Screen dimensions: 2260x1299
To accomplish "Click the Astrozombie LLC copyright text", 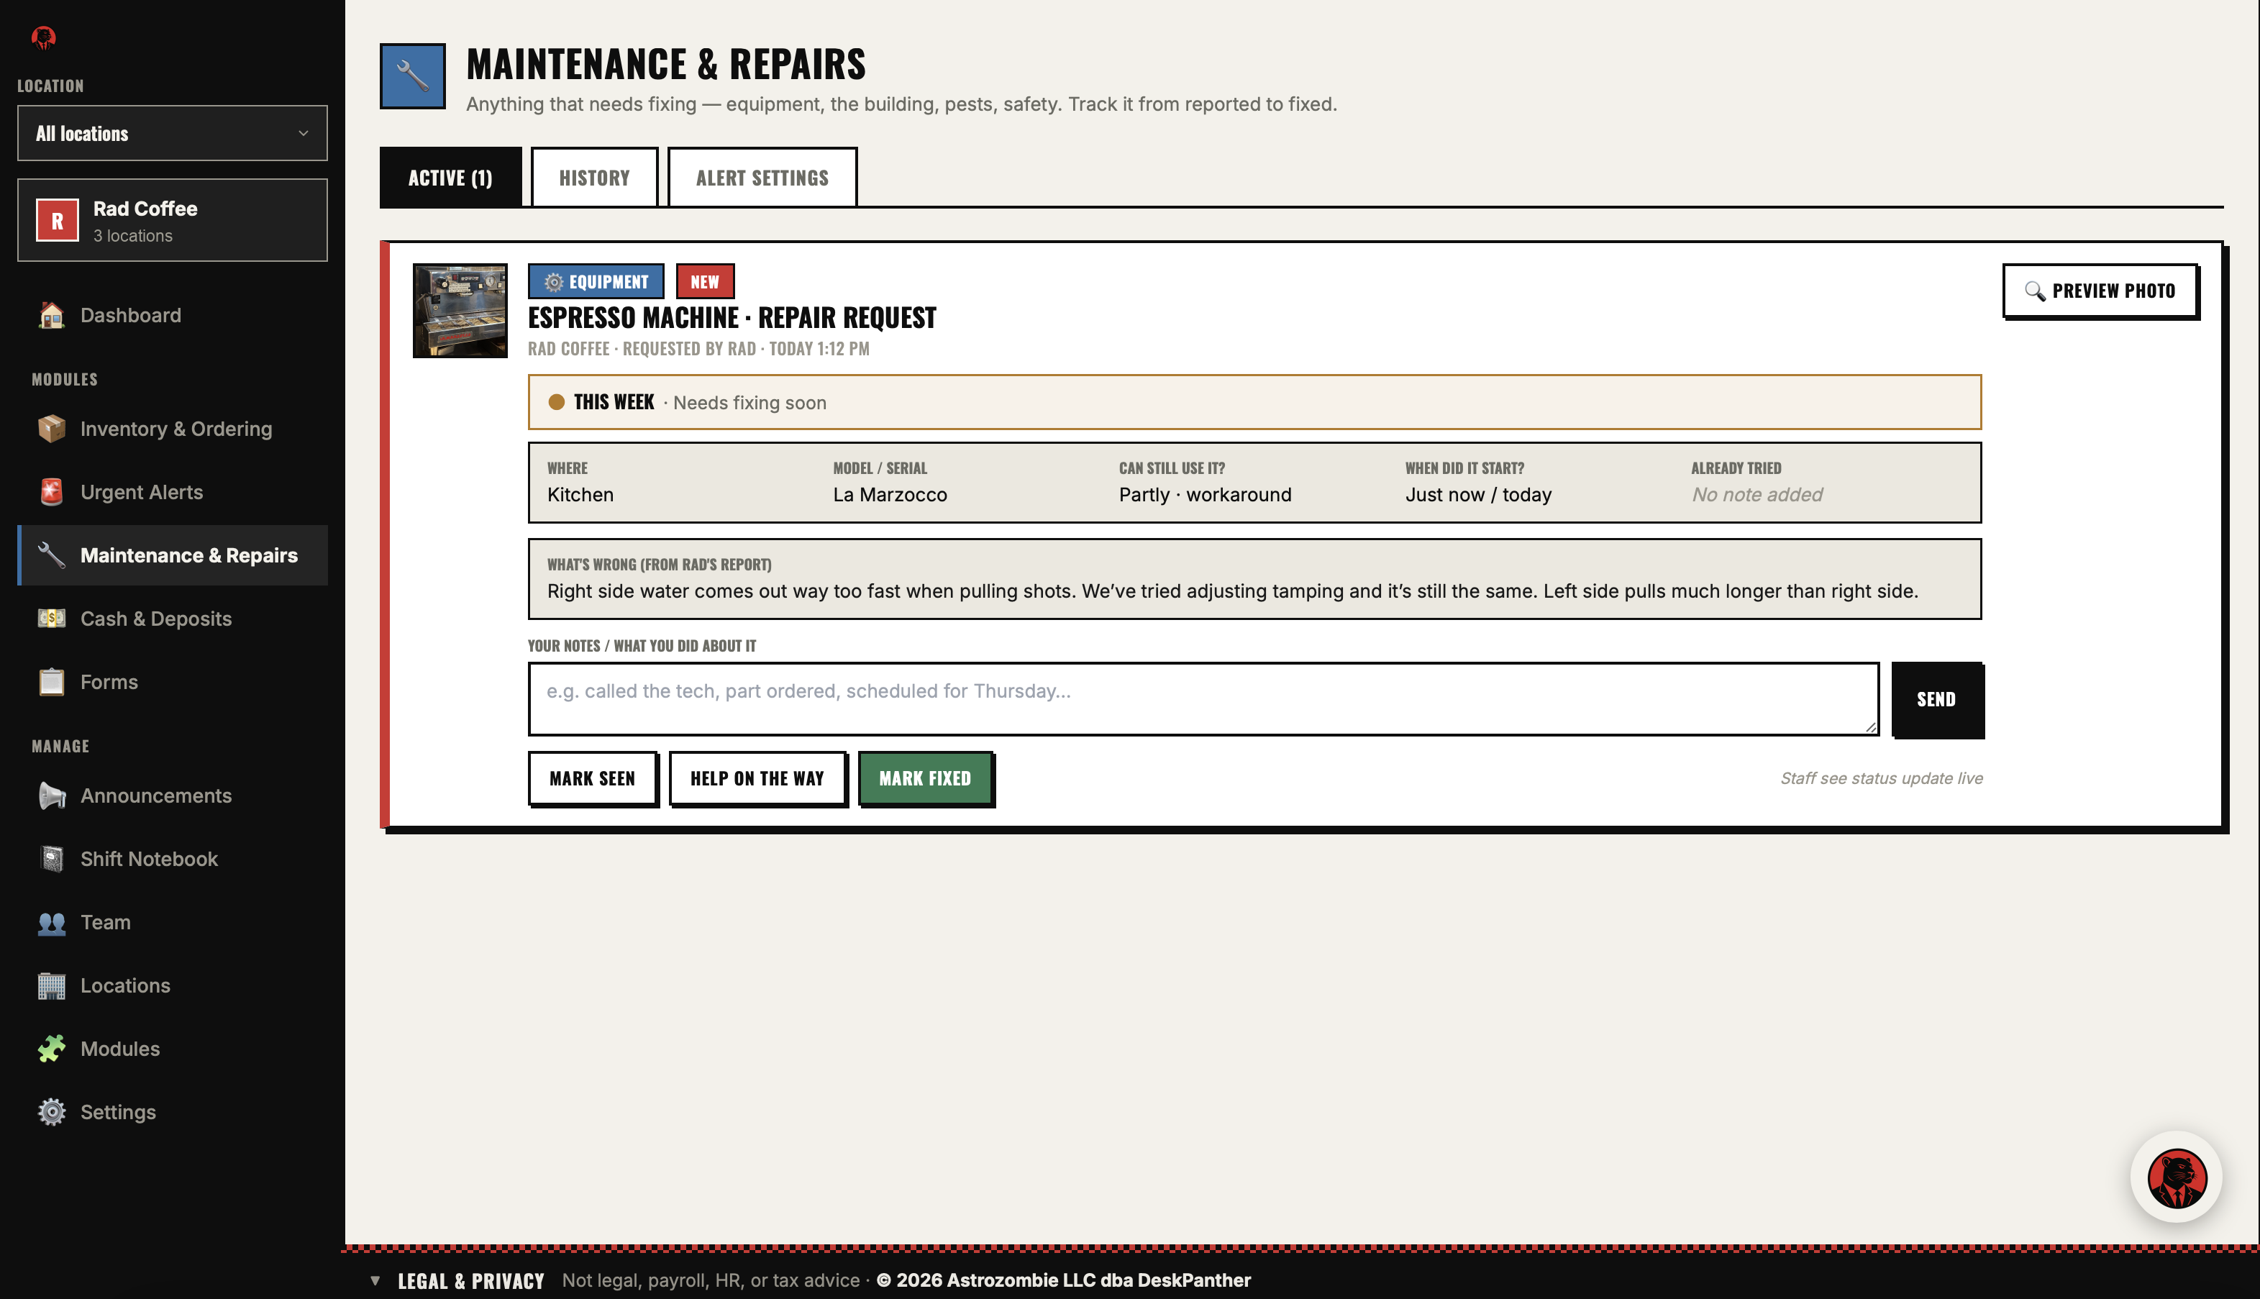I will (x=1064, y=1280).
